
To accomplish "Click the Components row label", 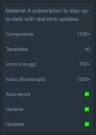I will [20, 34].
